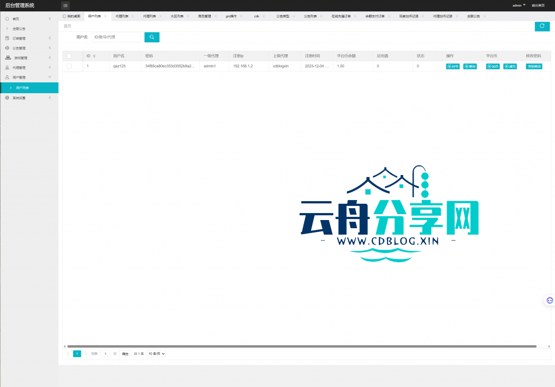
Task: Click the 确定 page jump confirm button
Action: pos(125,354)
